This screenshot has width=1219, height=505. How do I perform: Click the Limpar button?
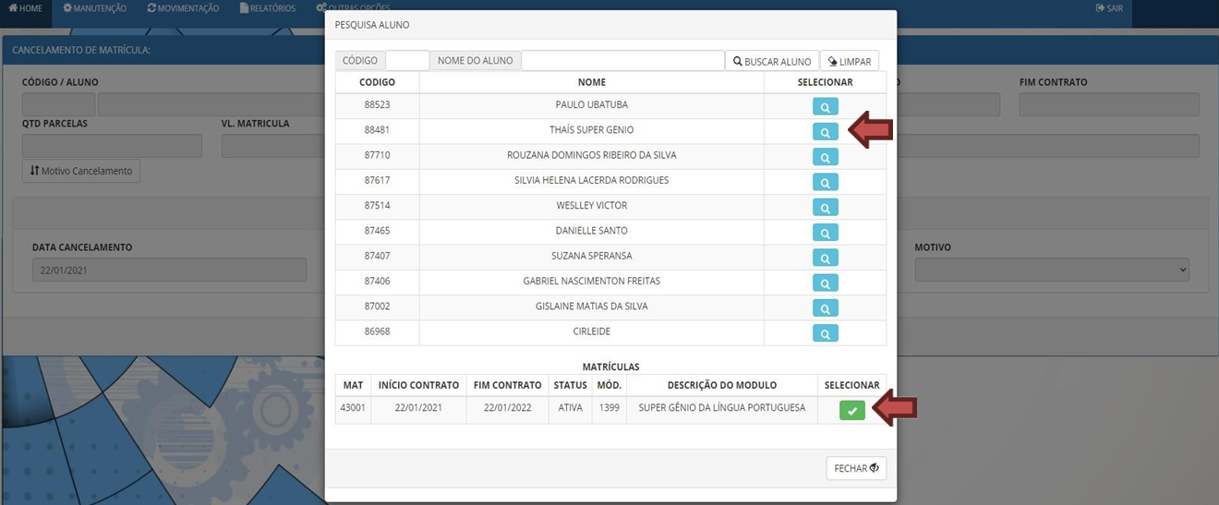pos(849,61)
